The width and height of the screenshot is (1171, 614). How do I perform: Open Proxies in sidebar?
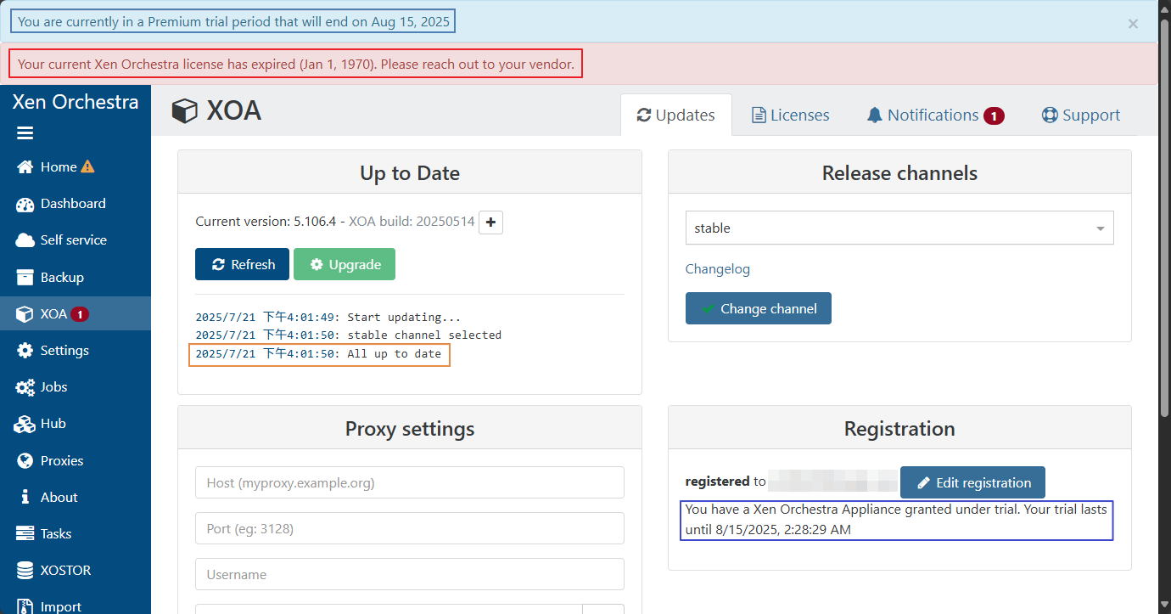[x=76, y=461]
